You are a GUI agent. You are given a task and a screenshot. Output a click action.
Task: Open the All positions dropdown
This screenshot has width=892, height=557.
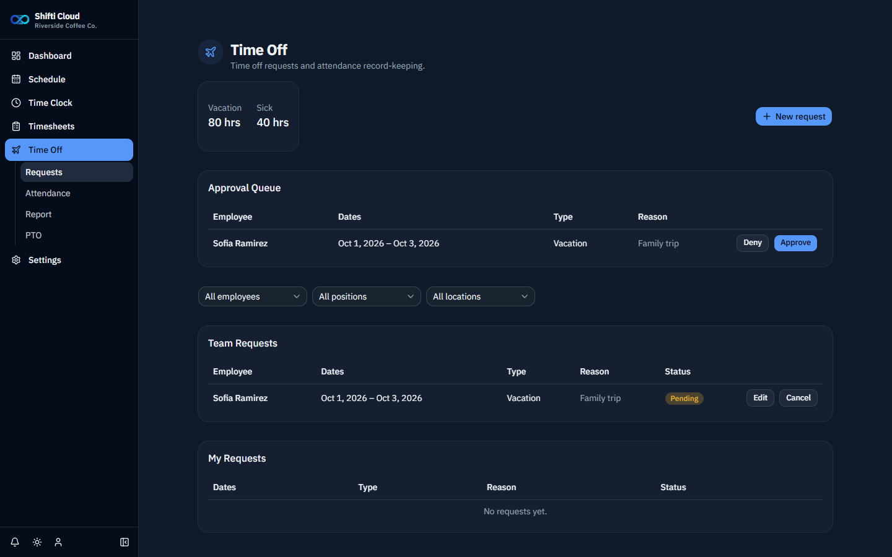click(367, 296)
